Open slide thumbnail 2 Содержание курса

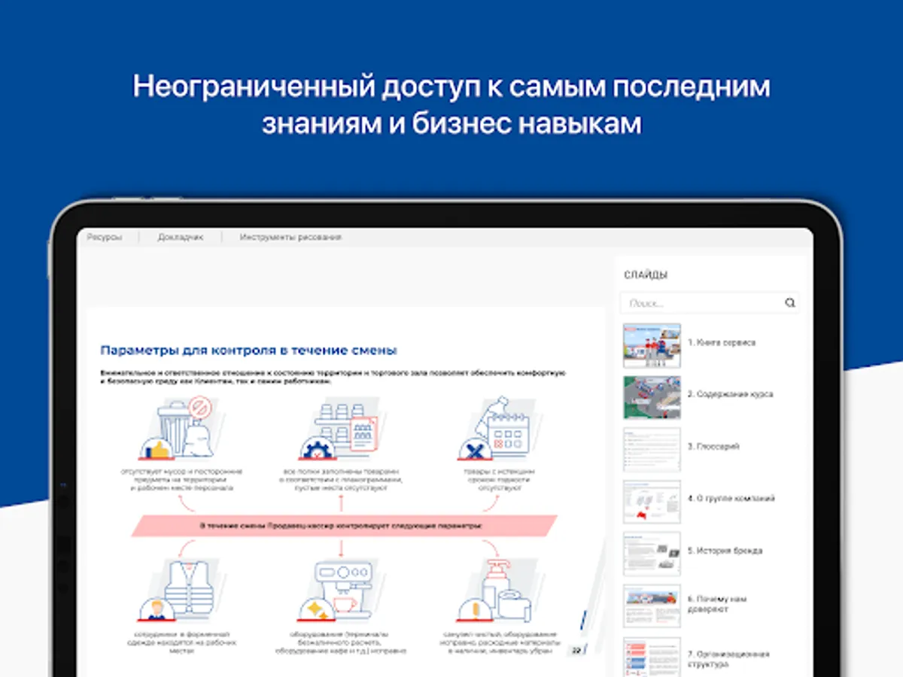652,397
